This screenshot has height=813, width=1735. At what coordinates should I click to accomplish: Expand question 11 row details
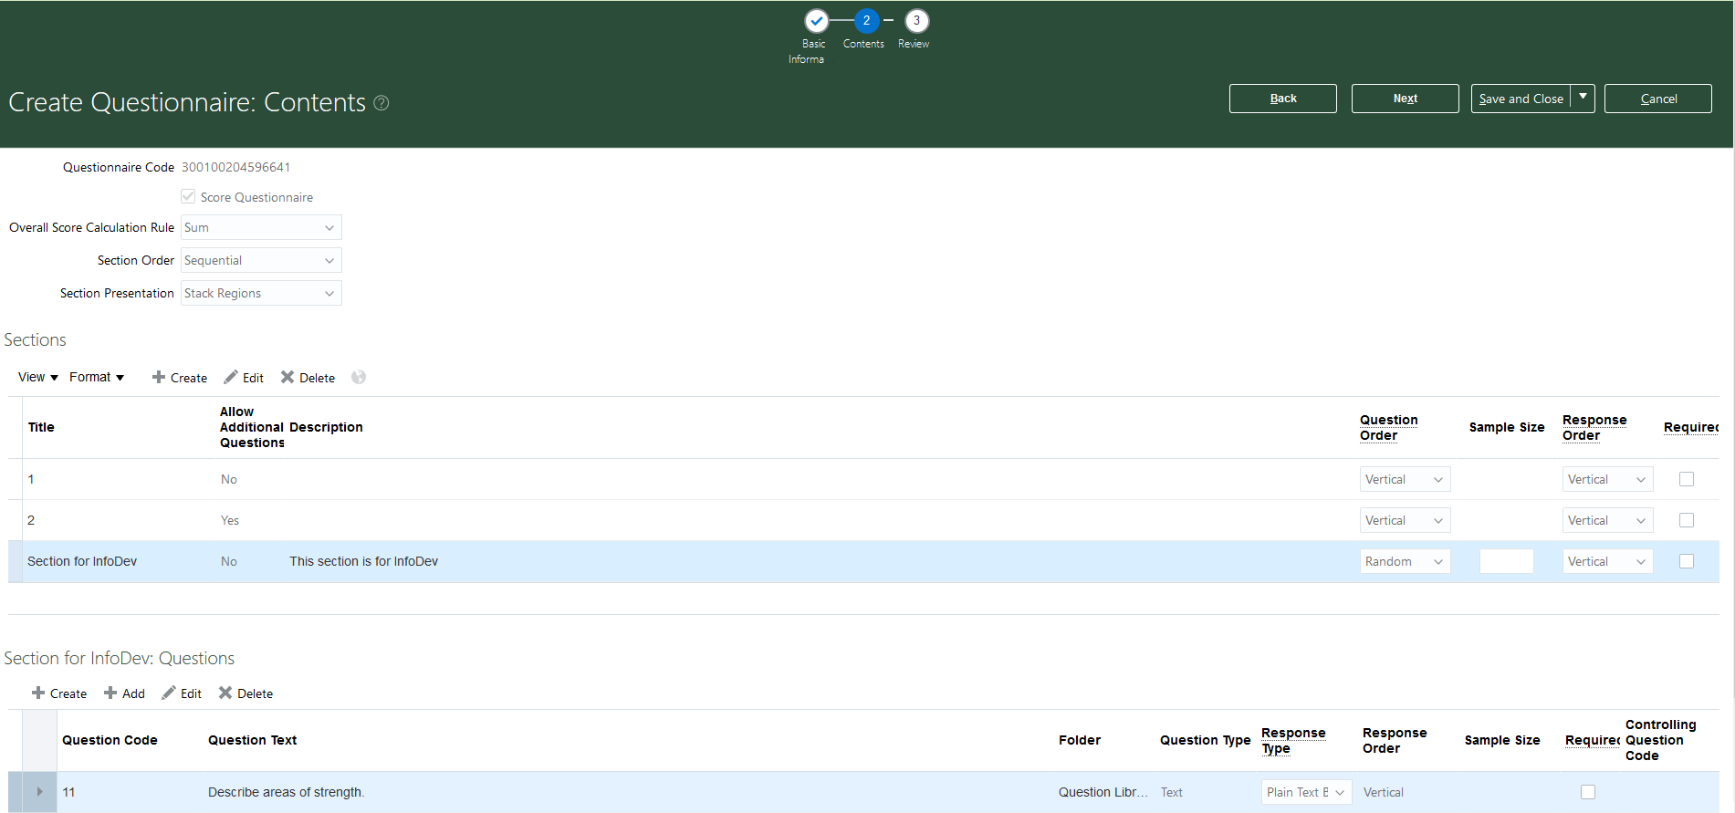39,792
